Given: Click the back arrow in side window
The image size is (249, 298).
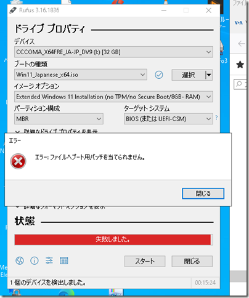Looking at the screenshot, I should click(241, 44).
